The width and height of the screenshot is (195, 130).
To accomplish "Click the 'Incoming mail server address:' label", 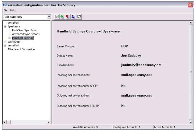I will pyautogui.click(x=73, y=75).
